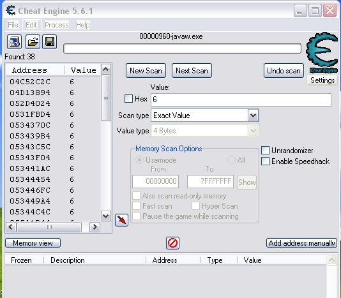Select address 0534370C in results

tap(30, 125)
